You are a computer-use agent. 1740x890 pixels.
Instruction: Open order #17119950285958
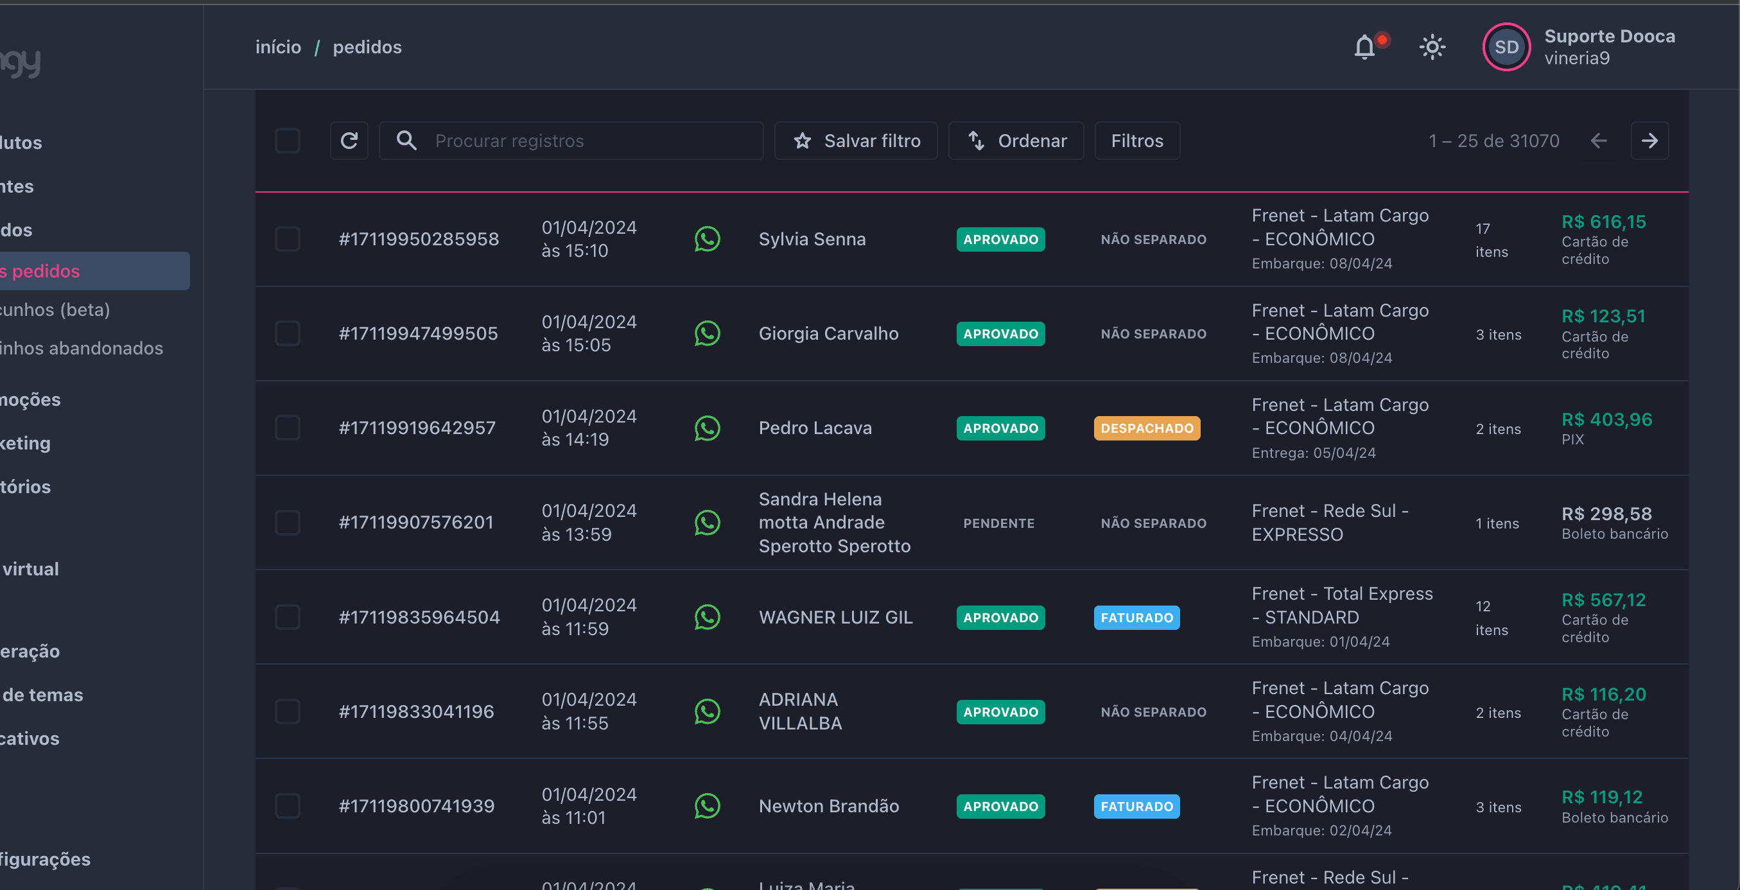click(x=419, y=240)
